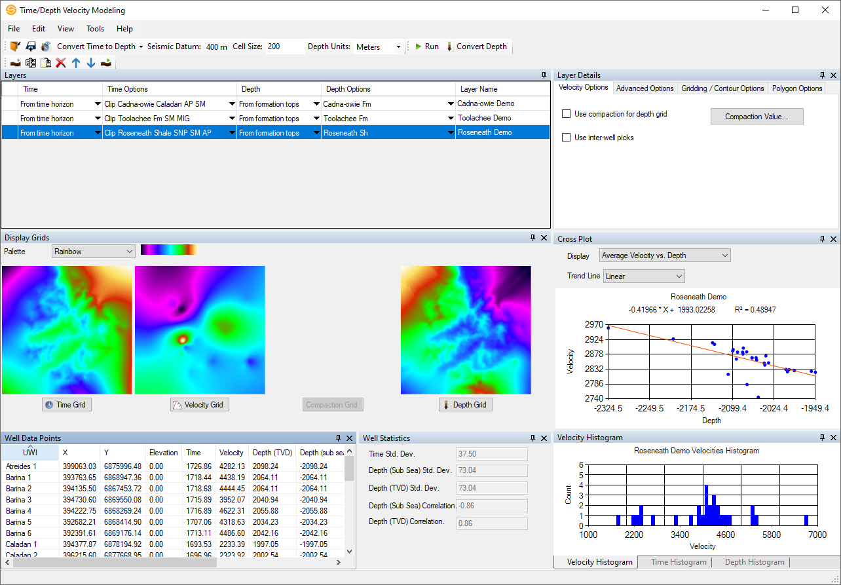Image resolution: width=841 pixels, height=585 pixels.
Task: Open the Tools menu
Action: [95, 29]
